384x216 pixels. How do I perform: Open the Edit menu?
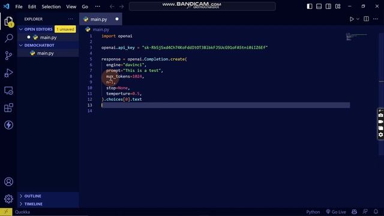(x=32, y=7)
